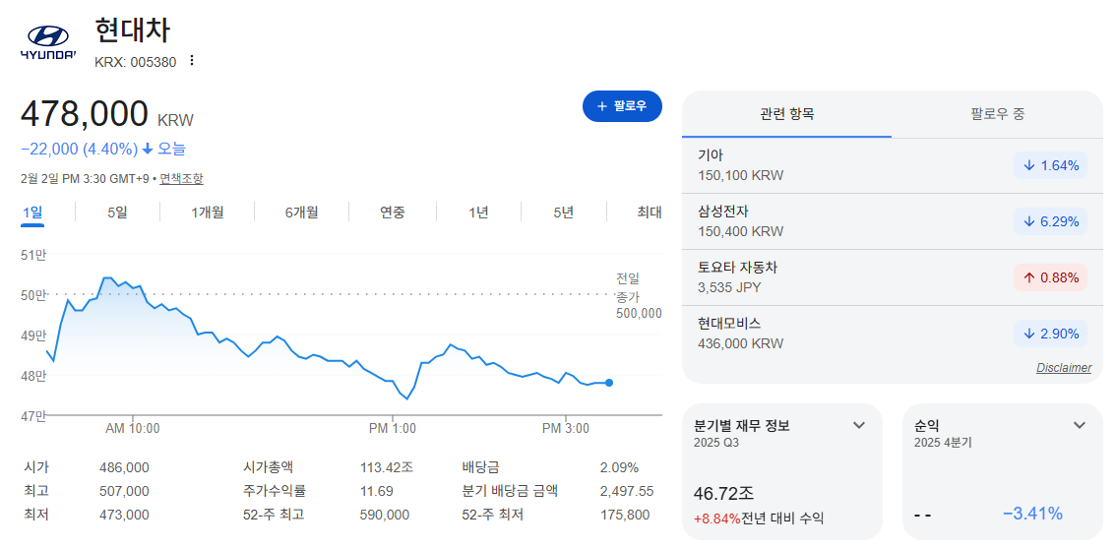Click the 52-주 최고 value 590,000

point(385,515)
